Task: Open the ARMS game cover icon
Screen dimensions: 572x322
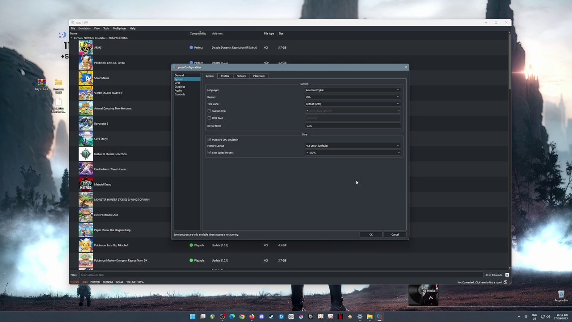Action: click(x=86, y=47)
